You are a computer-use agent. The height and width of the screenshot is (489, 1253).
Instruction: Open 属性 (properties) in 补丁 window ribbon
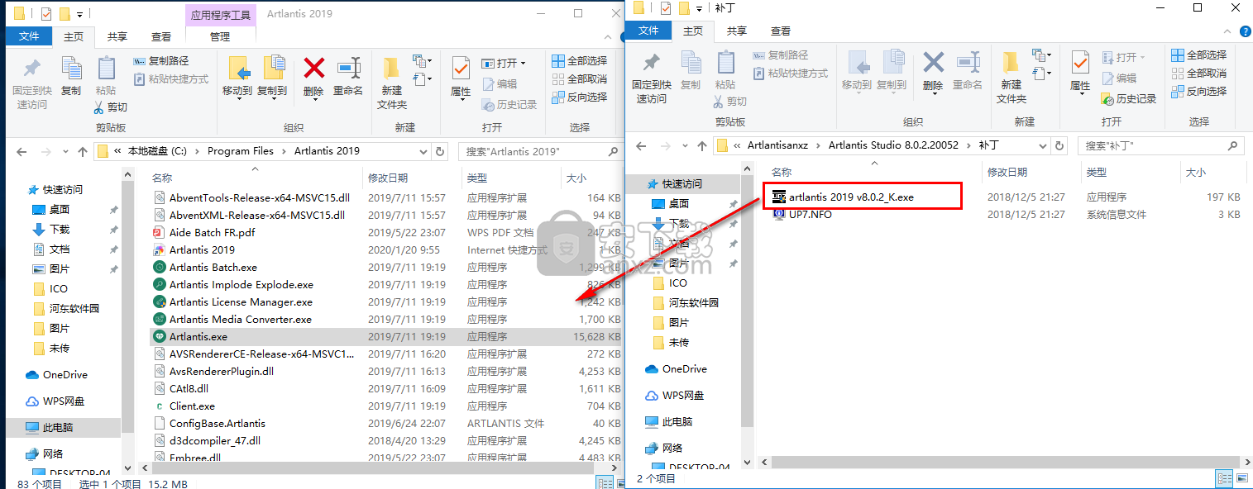click(1080, 63)
